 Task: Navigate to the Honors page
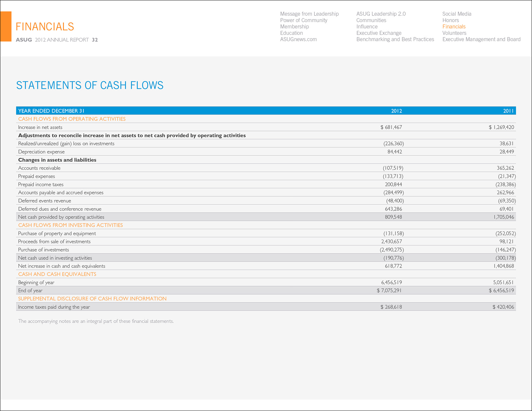pyautogui.click(x=451, y=20)
